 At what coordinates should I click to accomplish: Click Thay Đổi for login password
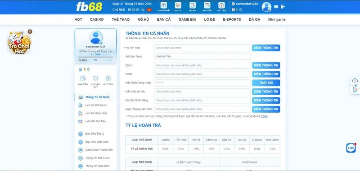[x=266, y=83]
